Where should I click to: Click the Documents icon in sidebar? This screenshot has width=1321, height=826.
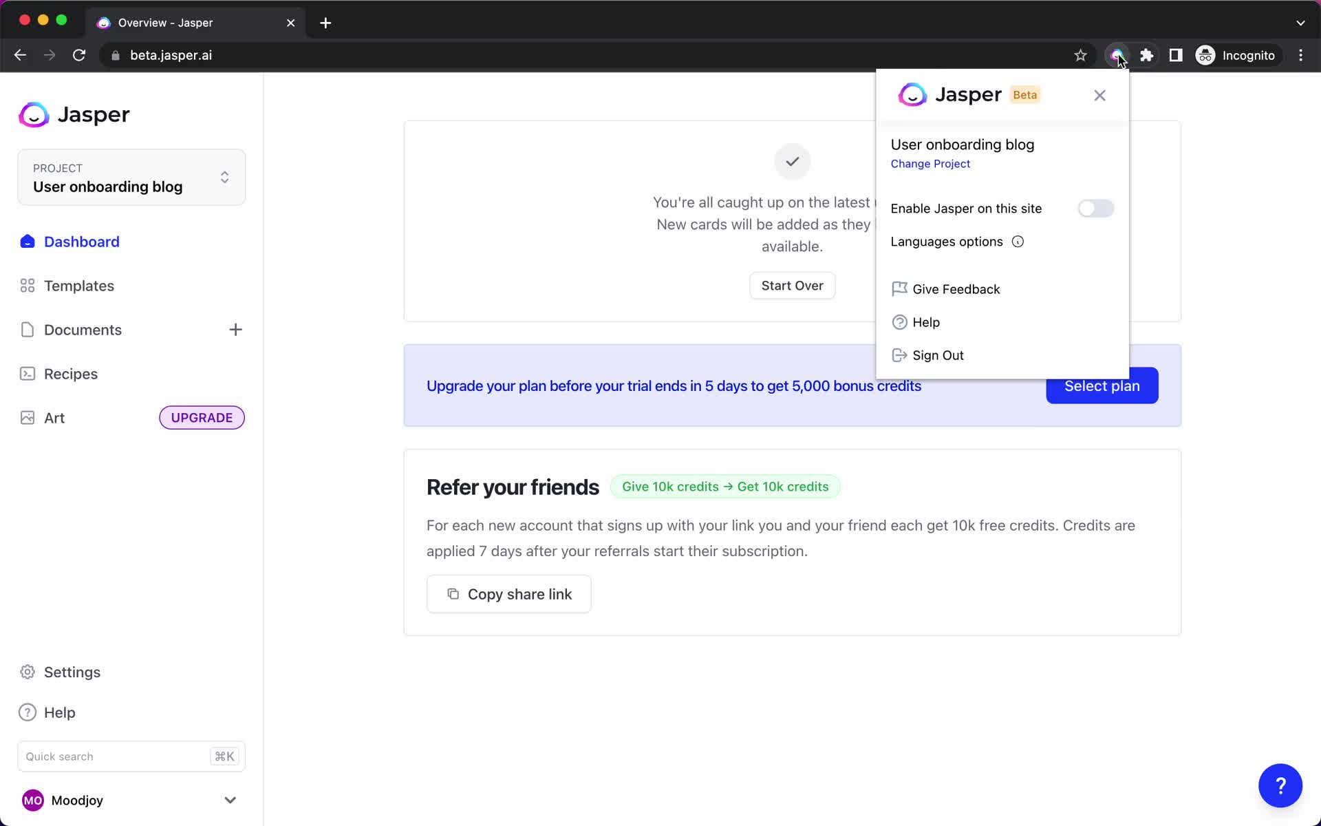tap(27, 329)
